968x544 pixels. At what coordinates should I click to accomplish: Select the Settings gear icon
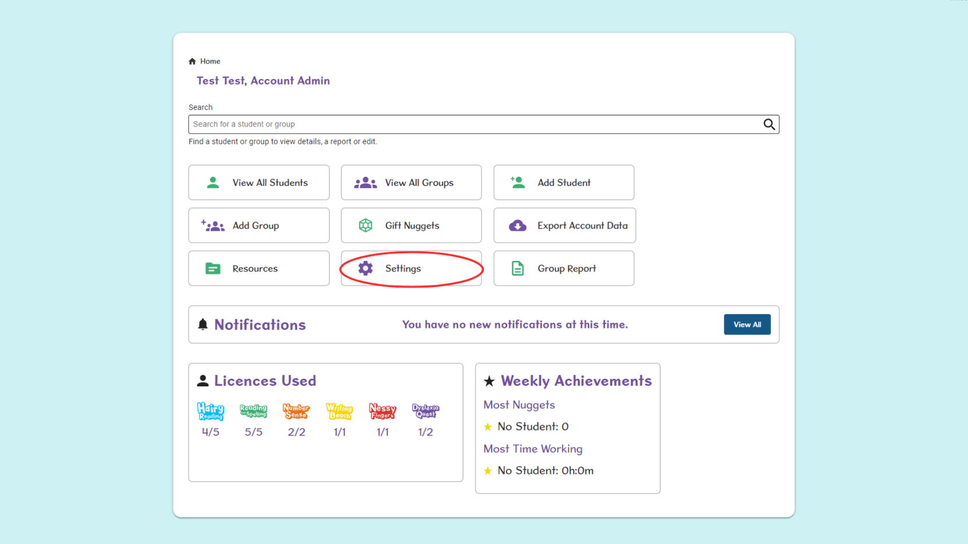point(365,269)
